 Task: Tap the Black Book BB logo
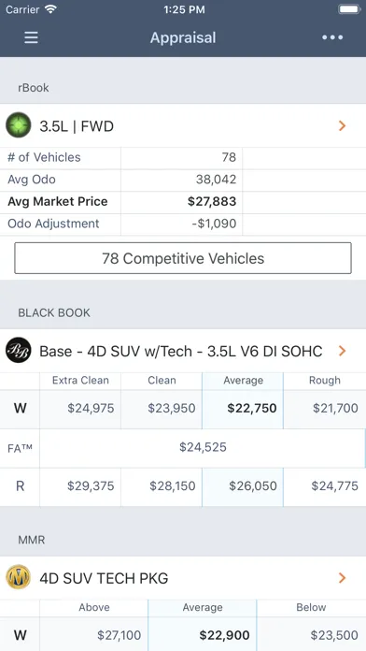coord(19,350)
